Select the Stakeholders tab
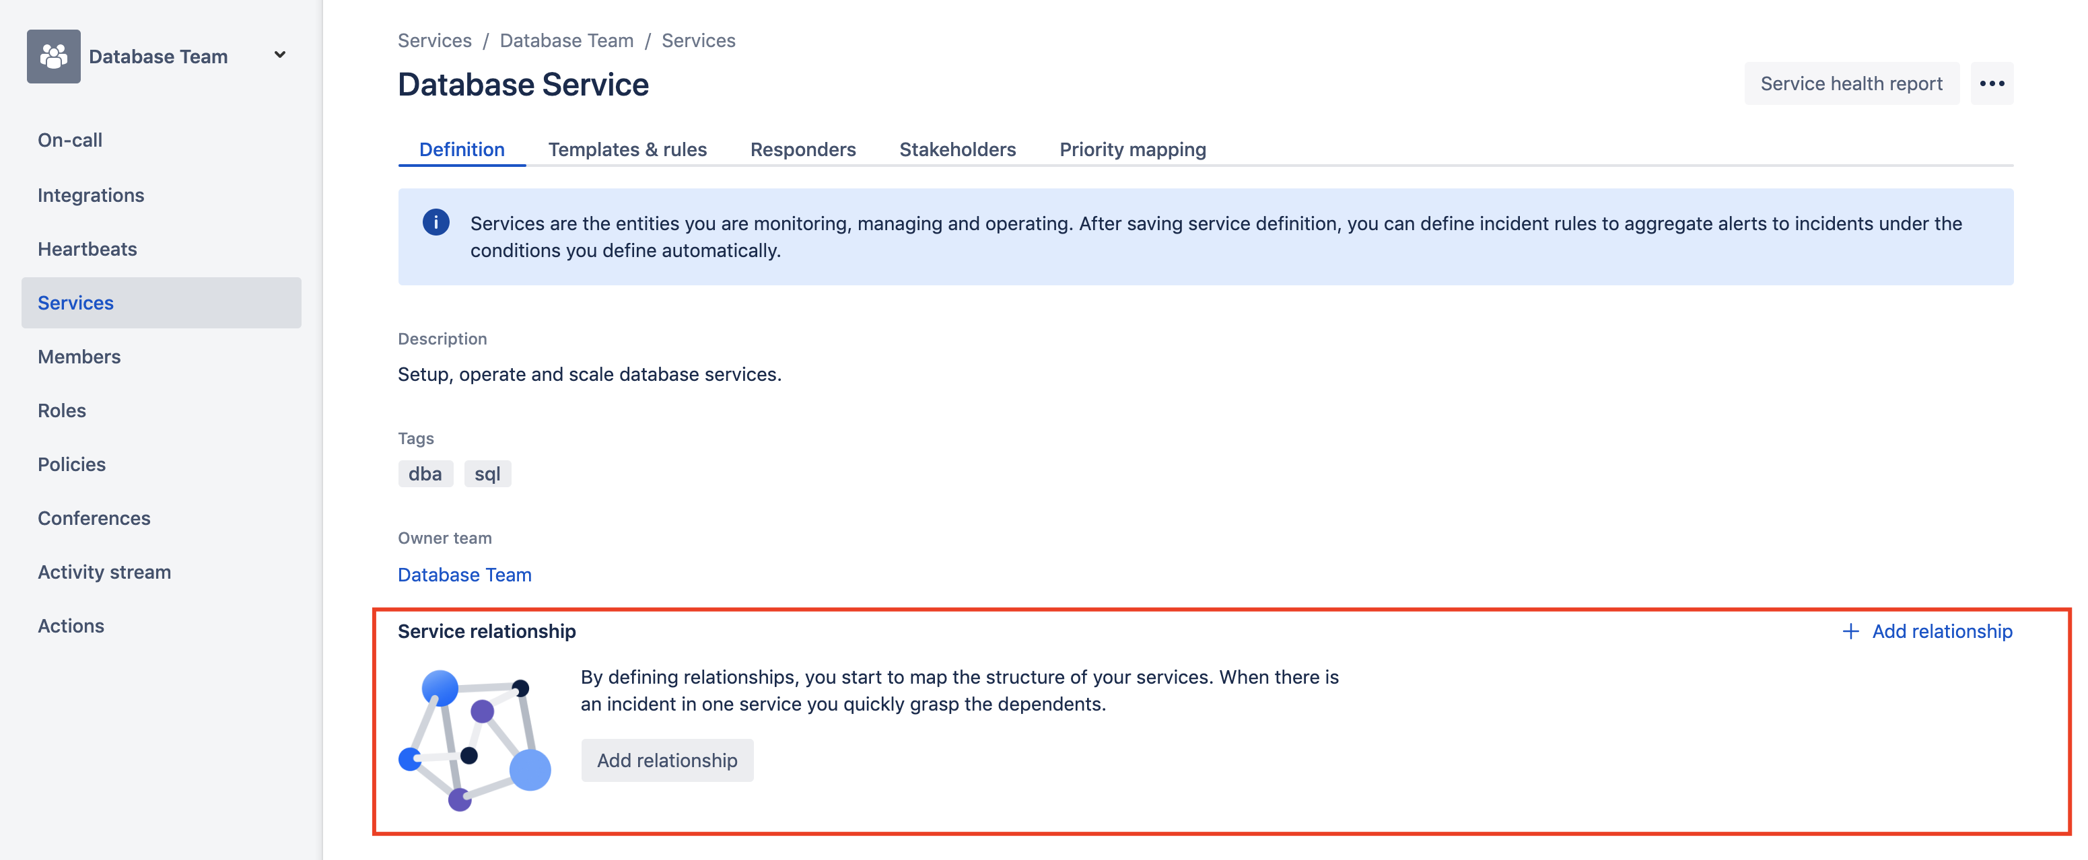 957,149
